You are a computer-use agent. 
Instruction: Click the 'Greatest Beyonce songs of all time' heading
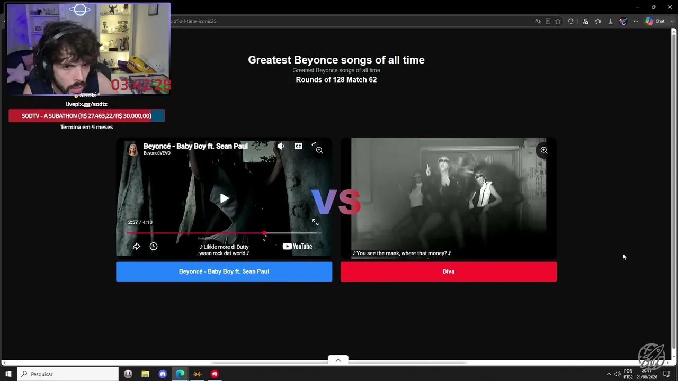point(336,60)
